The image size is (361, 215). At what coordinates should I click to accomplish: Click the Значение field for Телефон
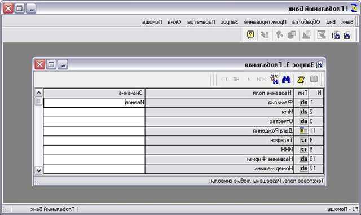point(94,141)
